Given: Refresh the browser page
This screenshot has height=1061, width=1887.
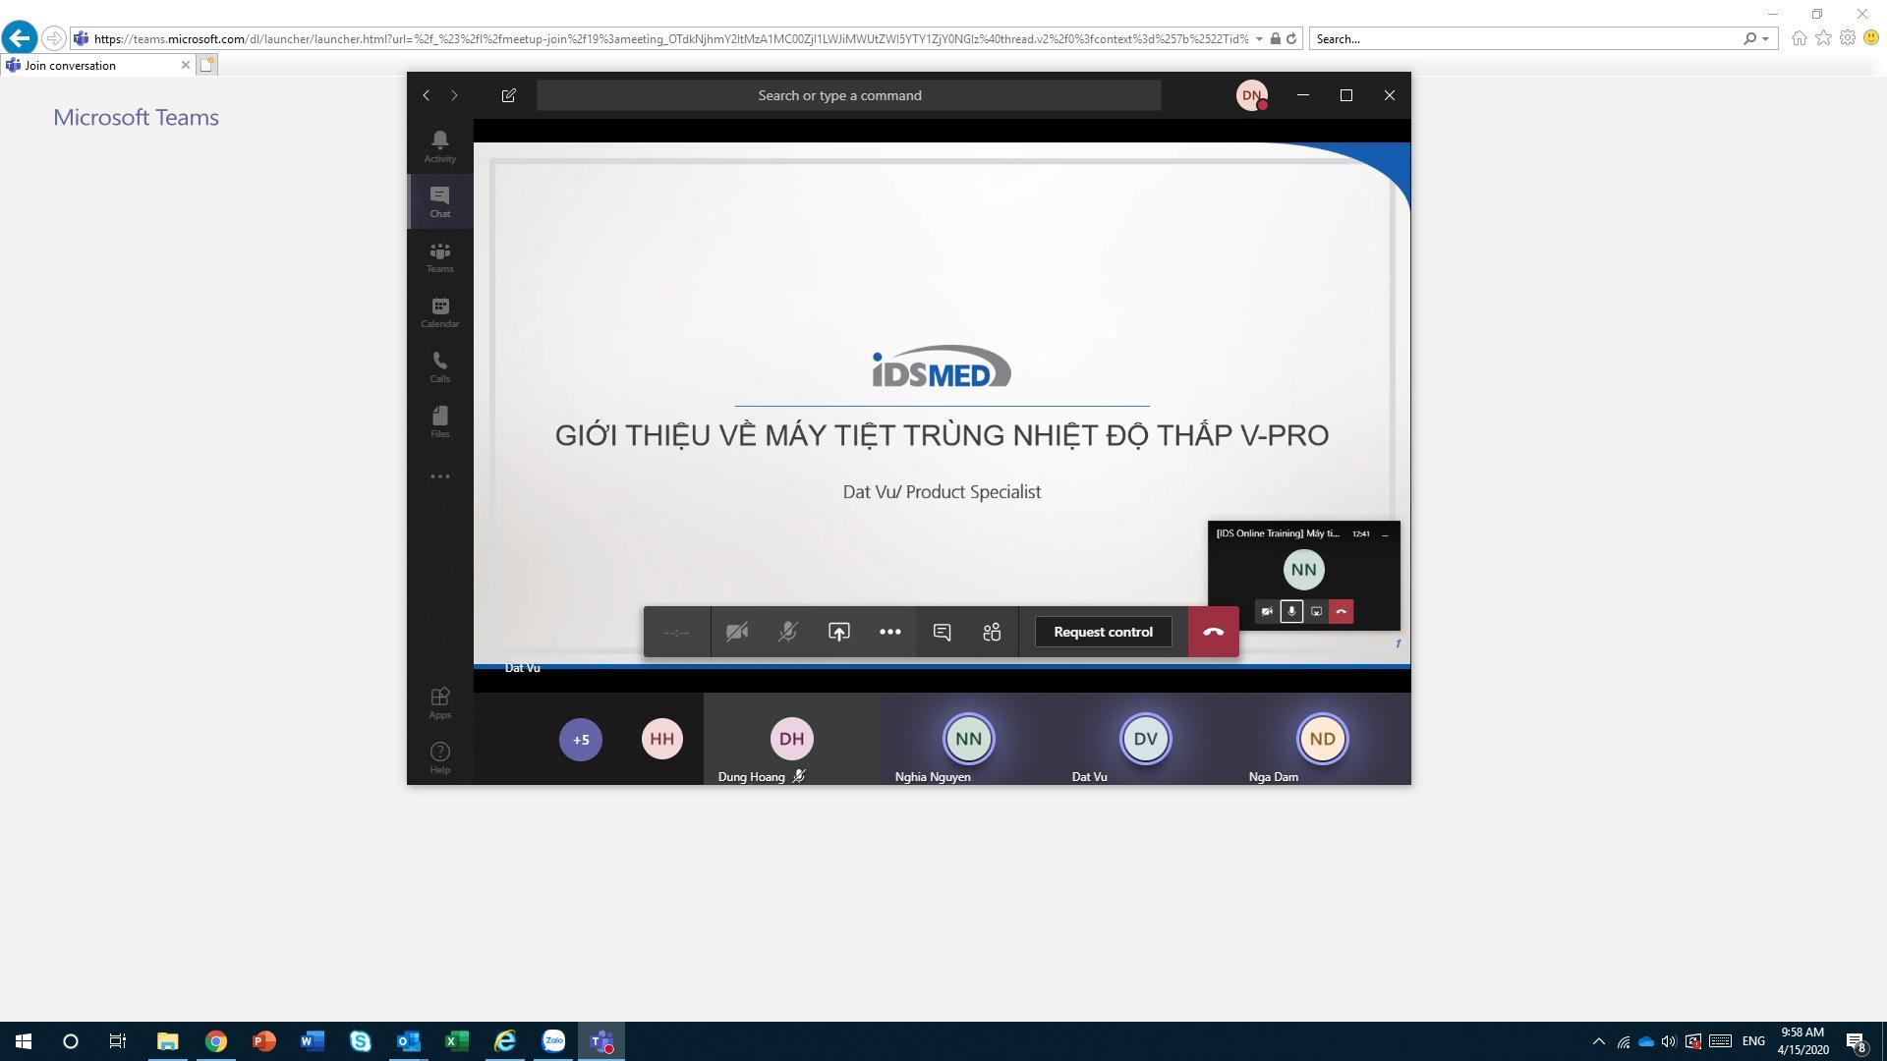Looking at the screenshot, I should coord(1291,39).
